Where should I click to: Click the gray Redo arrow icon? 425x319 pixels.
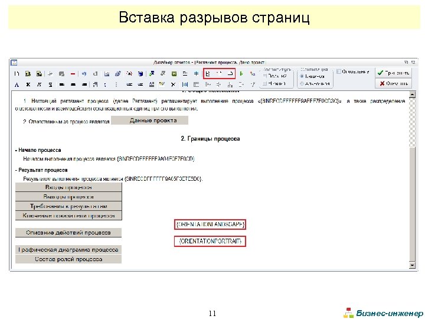(x=95, y=73)
